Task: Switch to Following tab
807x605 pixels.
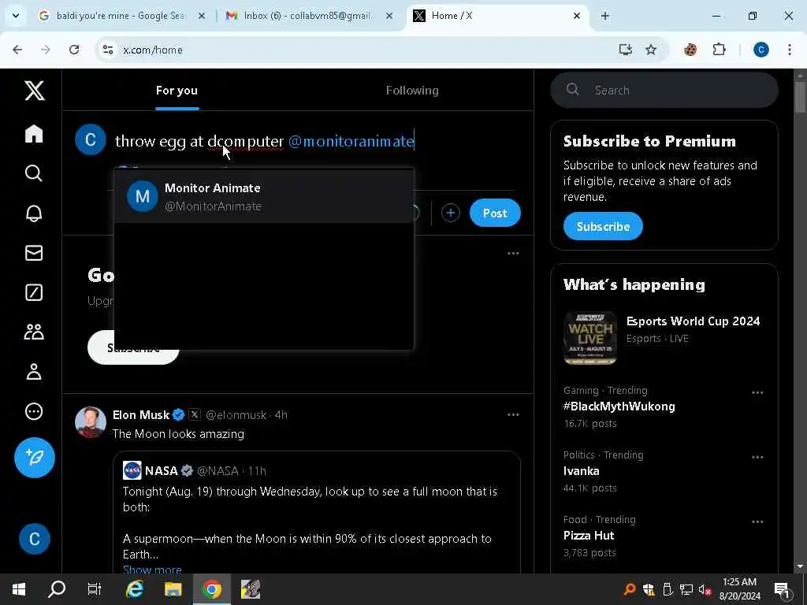Action: (412, 91)
